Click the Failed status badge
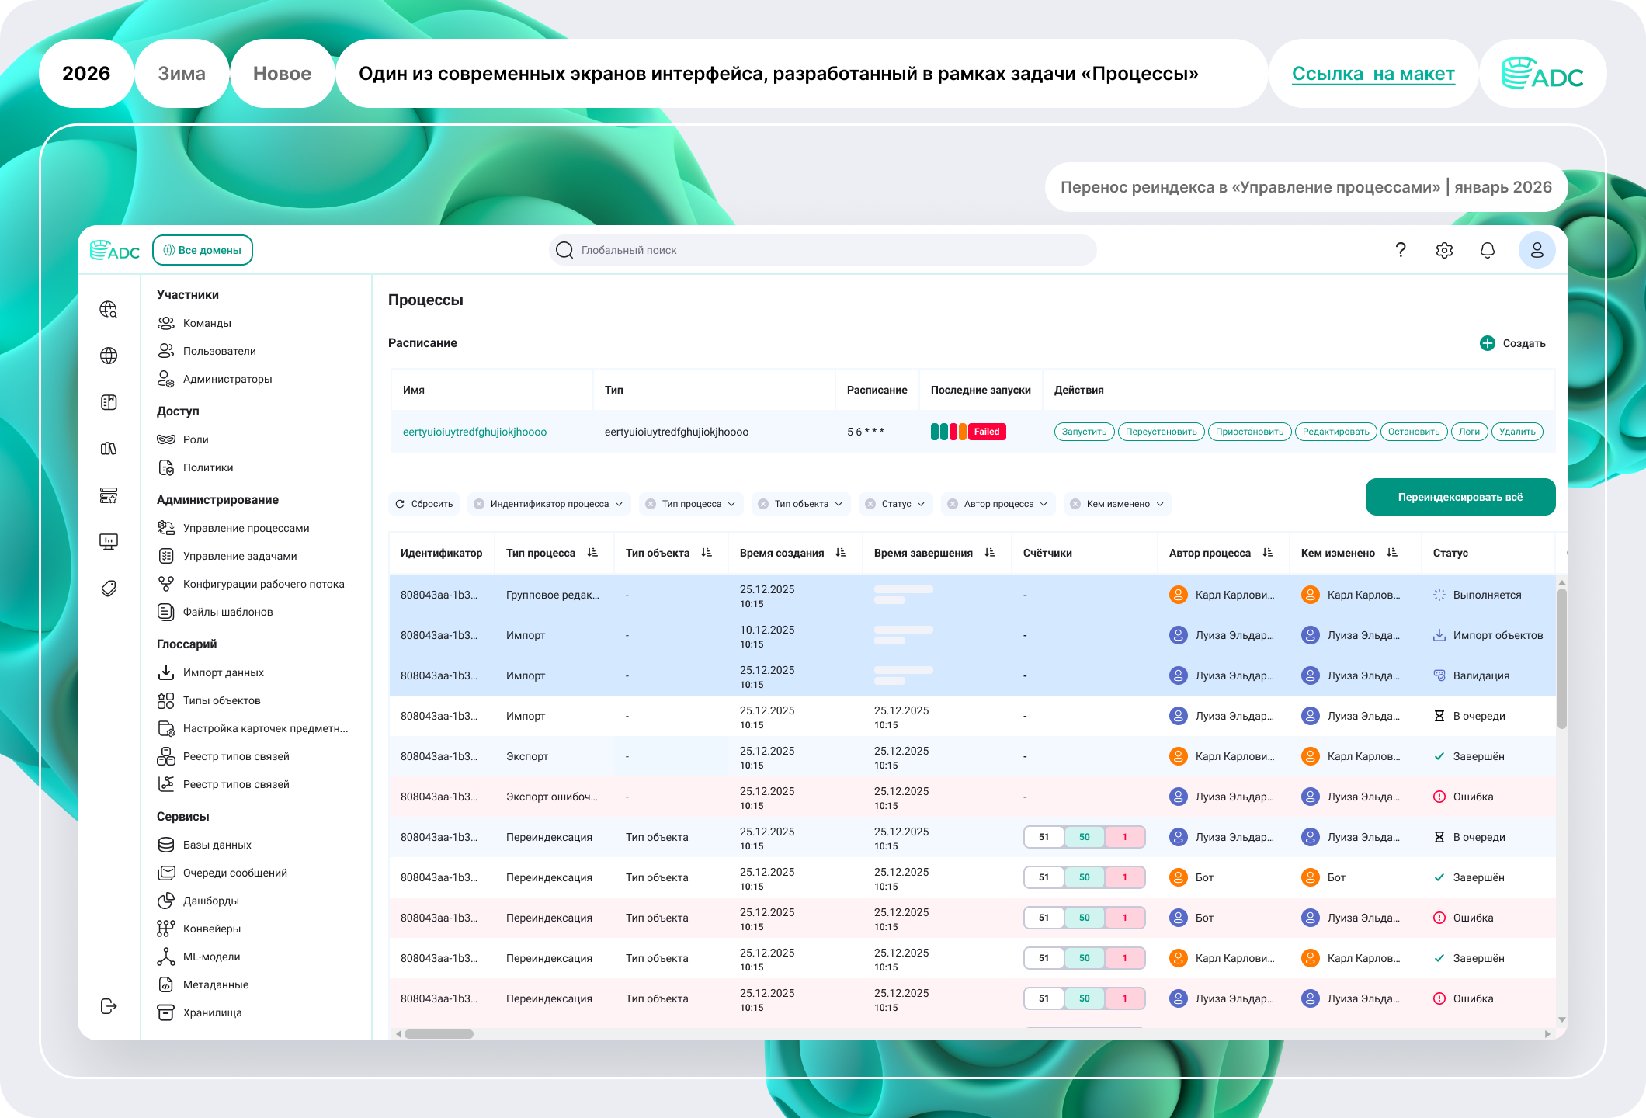This screenshot has width=1646, height=1118. coord(987,432)
